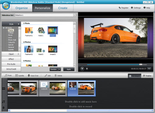Open Register with the key icon
Screen dimensions: 155x113
pos(124,8)
